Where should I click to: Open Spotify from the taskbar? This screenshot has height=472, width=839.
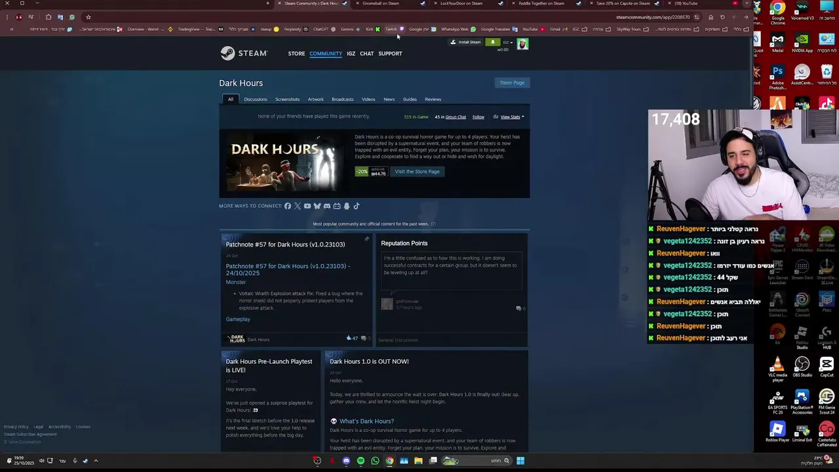[361, 461]
